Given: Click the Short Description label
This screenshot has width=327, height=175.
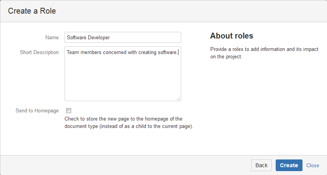Looking at the screenshot, I should tap(39, 52).
